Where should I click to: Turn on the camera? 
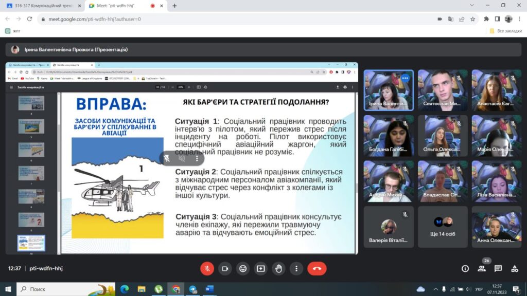click(225, 268)
